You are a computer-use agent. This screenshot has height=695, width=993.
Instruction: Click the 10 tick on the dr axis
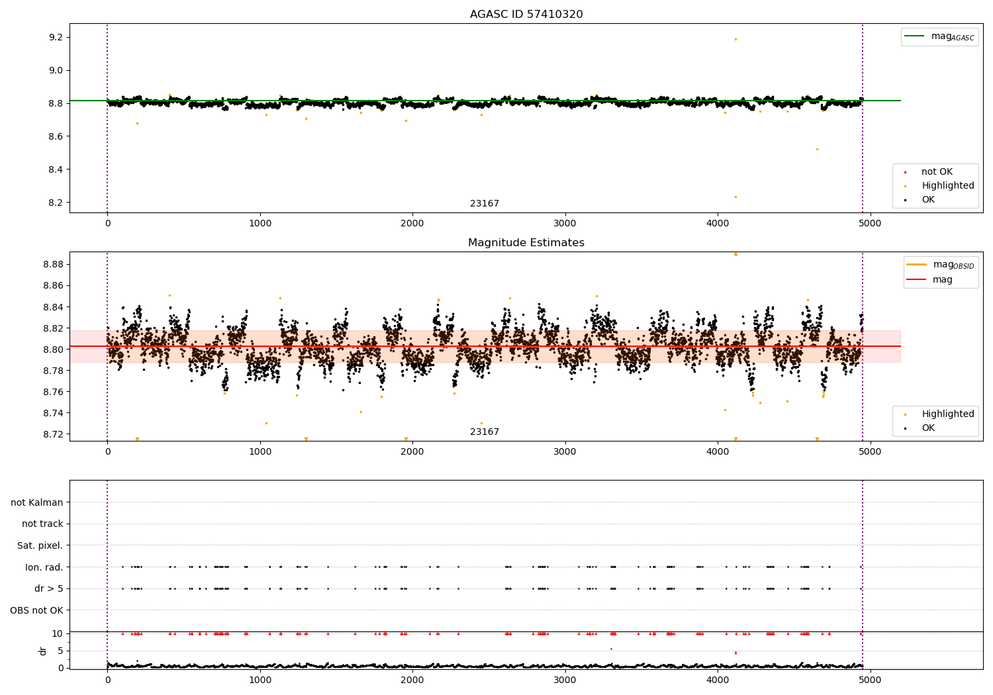58,633
